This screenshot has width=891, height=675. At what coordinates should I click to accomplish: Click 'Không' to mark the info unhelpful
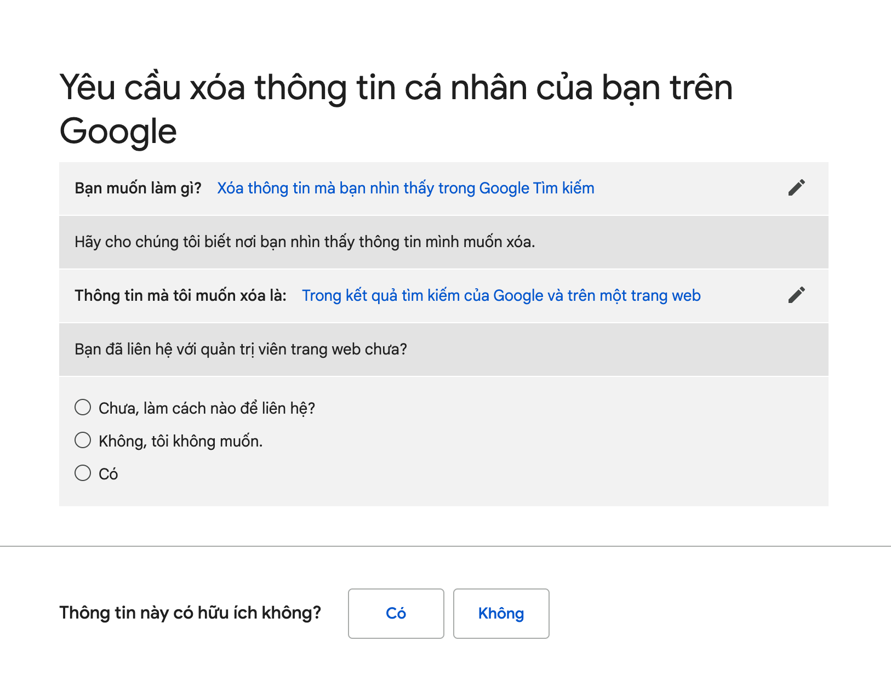(x=501, y=614)
